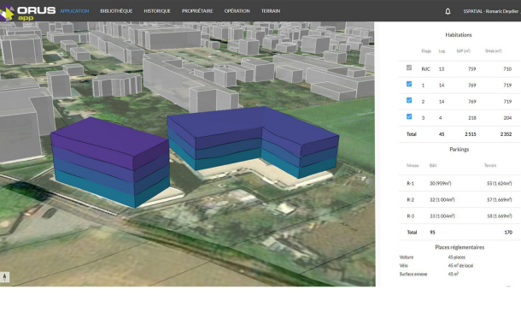The width and height of the screenshot is (521, 325).
Task: Click the Habitations section heading
Action: [459, 34]
